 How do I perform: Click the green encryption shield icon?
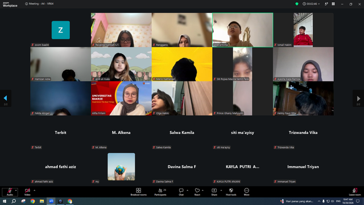coord(297,4)
